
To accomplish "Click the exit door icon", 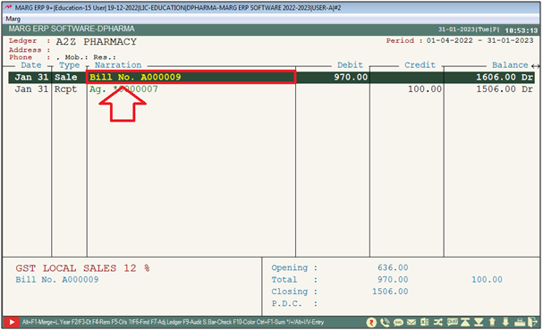I will pyautogui.click(x=532, y=322).
